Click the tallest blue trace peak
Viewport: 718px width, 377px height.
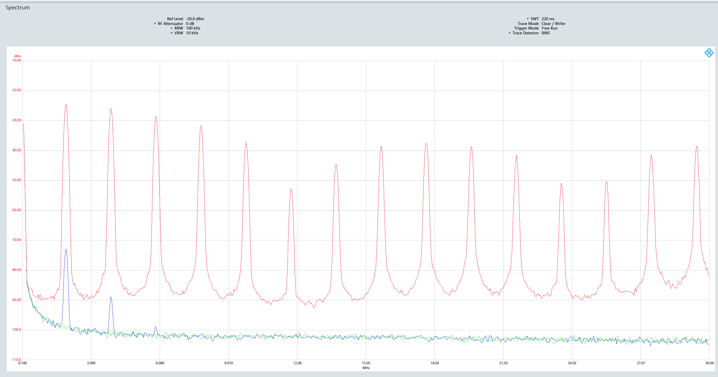click(66, 250)
